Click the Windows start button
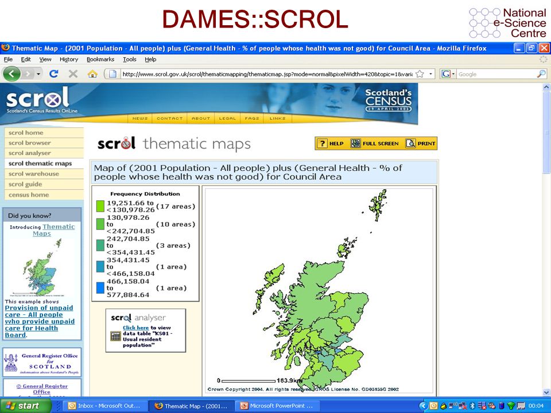 [x=25, y=406]
